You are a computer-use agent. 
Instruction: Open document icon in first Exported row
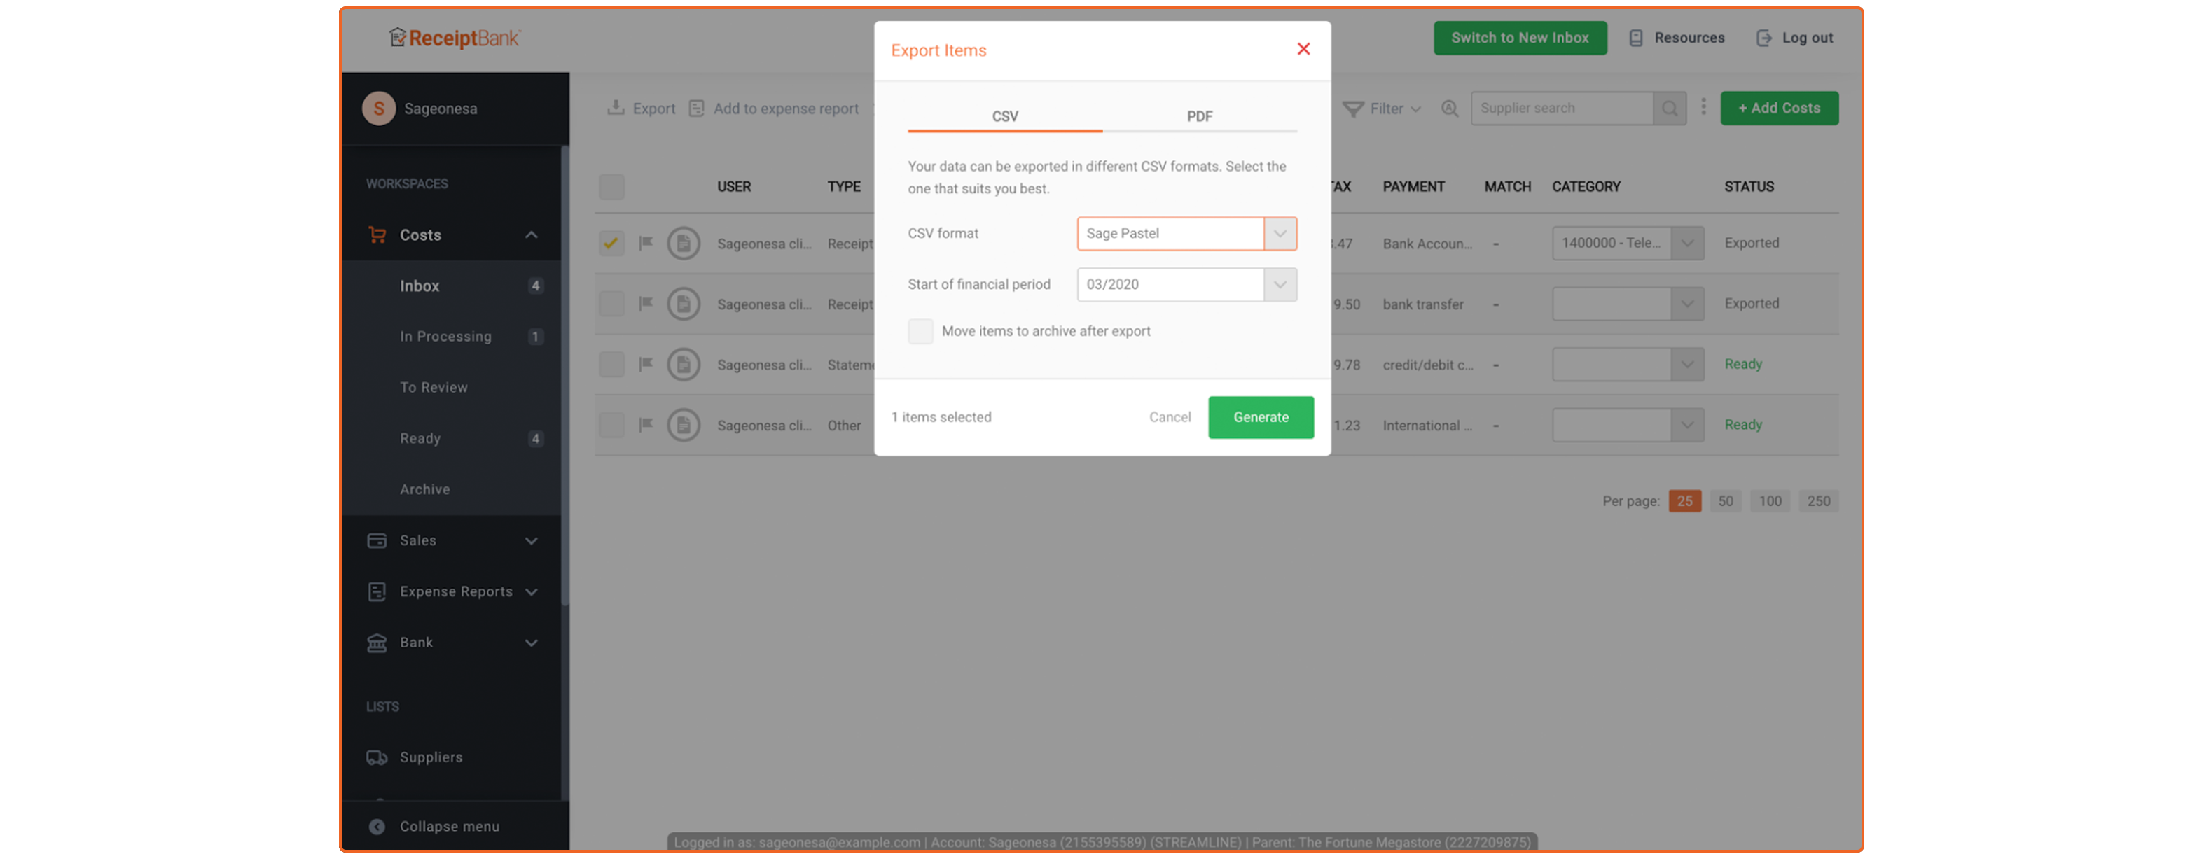[684, 244]
